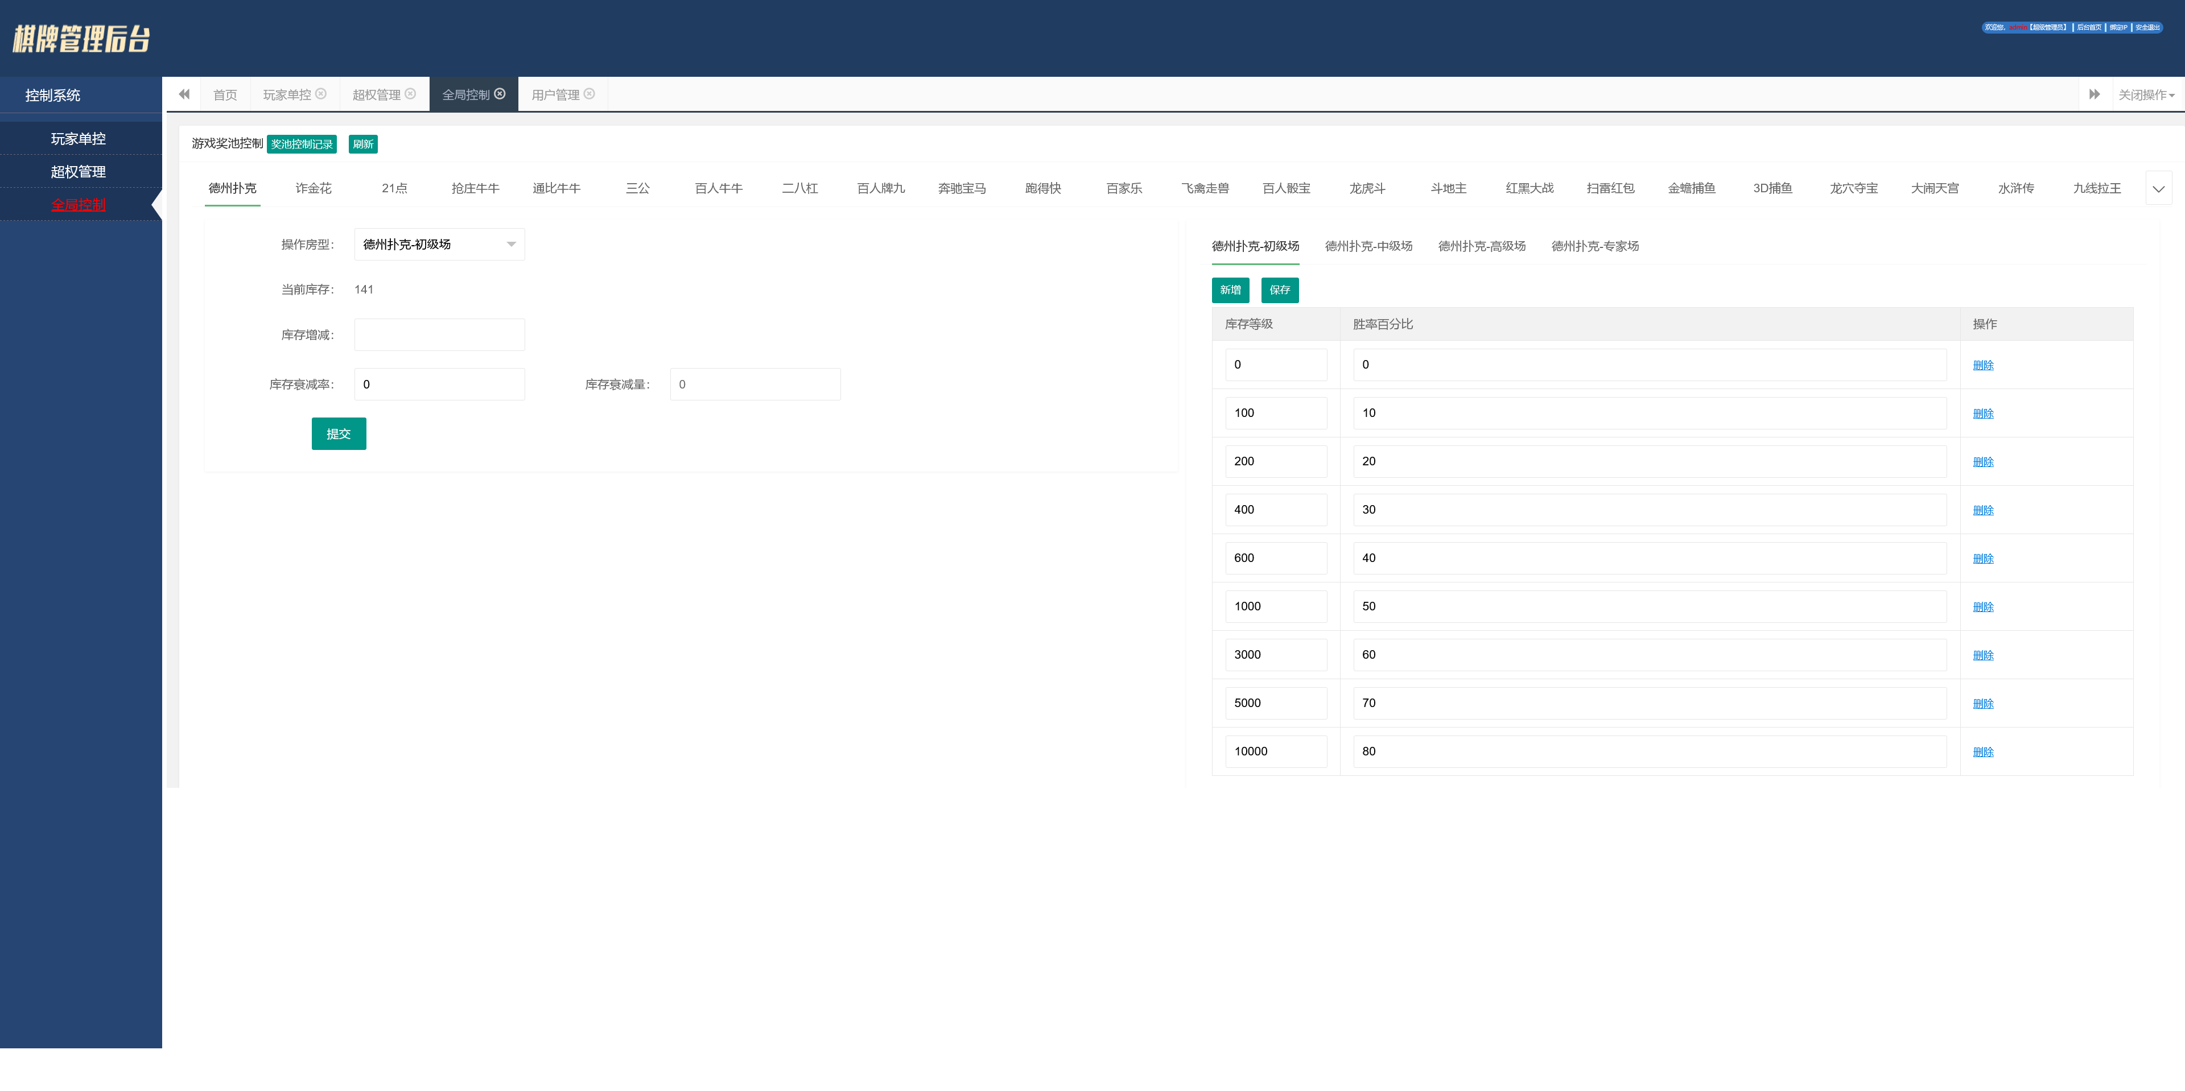Click the 新增 add row button
The height and width of the screenshot is (1091, 2185).
[x=1230, y=290]
